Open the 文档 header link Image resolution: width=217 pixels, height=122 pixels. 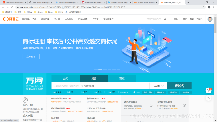pos(185,19)
